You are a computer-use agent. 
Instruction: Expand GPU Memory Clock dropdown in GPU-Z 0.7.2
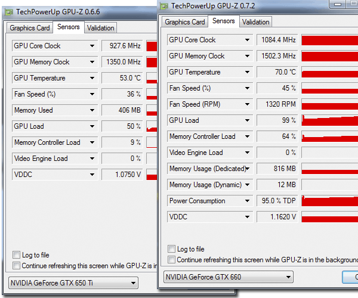247,56
